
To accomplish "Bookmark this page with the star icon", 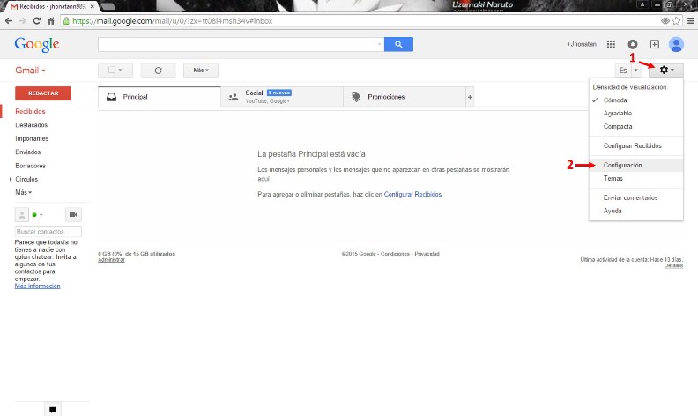I will point(676,21).
